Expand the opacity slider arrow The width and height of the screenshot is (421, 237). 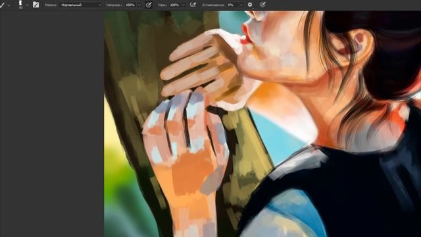139,5
